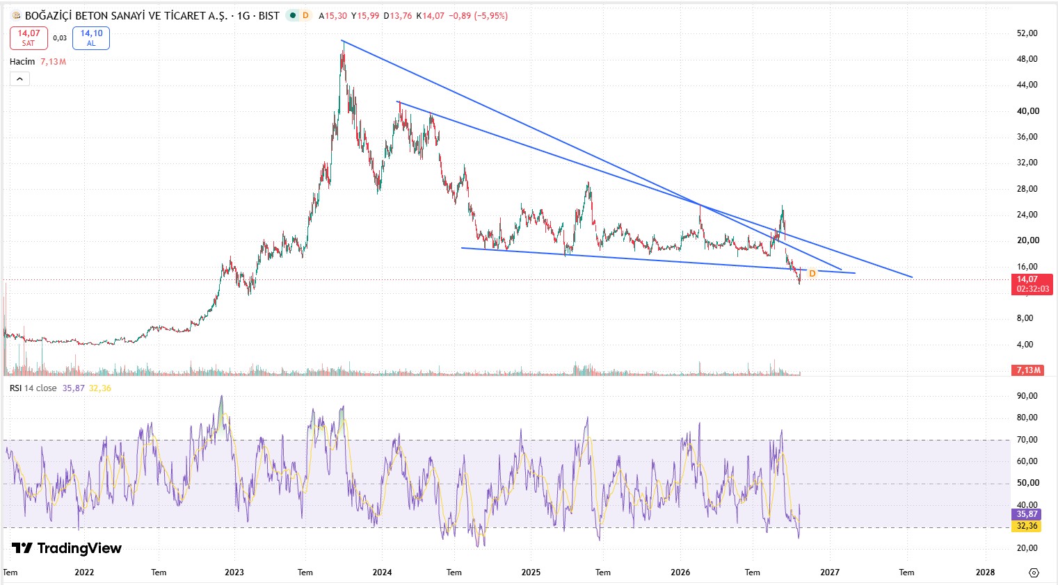Click the purple 35,87 RSI axis label

tap(1027, 515)
